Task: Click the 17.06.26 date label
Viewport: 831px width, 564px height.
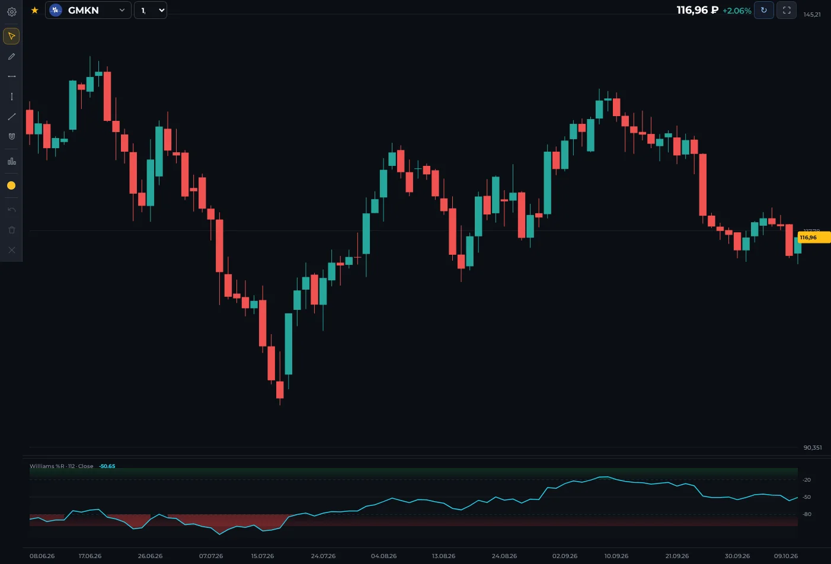Action: 90,556
